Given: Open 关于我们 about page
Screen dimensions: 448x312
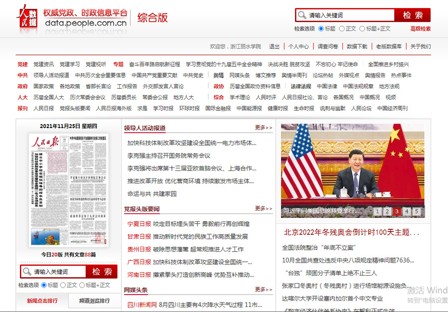Looking at the screenshot, I should (421, 46).
